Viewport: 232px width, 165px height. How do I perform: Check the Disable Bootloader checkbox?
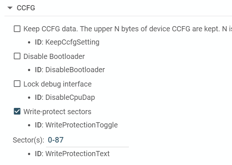[x=17, y=56]
